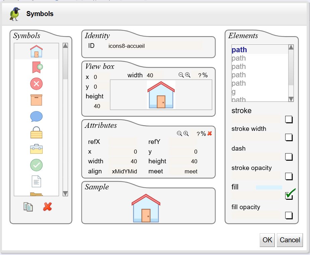The width and height of the screenshot is (310, 255).
Task: Click the duplicate symbol icon below the list
Action: (28, 207)
